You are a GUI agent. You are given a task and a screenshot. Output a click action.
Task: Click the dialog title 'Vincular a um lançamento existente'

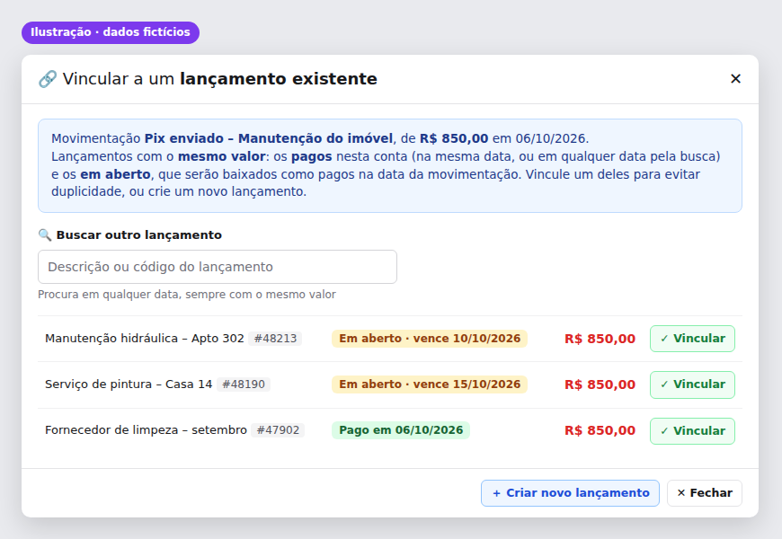(220, 79)
